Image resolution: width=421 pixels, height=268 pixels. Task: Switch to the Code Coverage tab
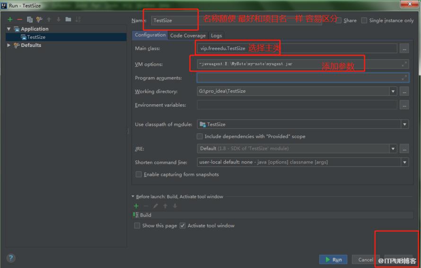pyautogui.click(x=188, y=35)
